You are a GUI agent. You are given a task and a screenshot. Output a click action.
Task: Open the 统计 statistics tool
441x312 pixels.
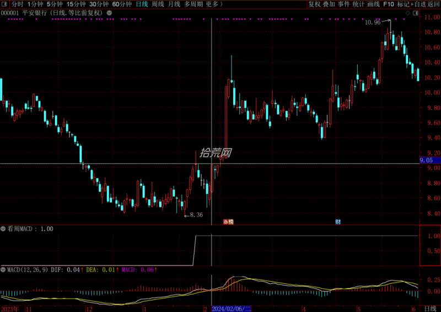359,4
